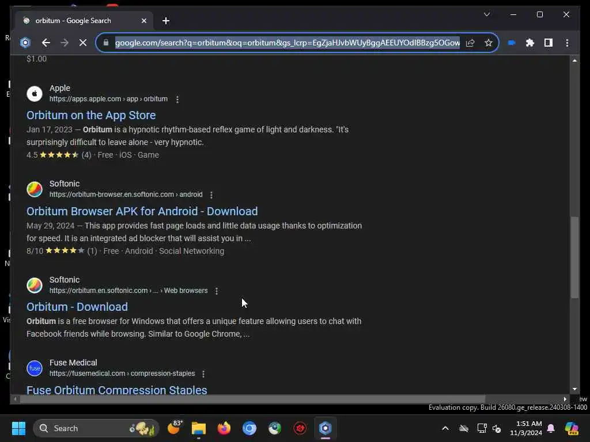Screen dimensions: 590x442
Task: Open the red taskbar app icon
Action: (300, 428)
